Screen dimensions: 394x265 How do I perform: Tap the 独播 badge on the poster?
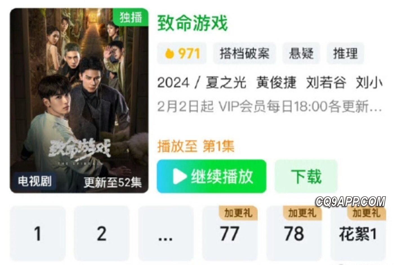click(x=130, y=17)
